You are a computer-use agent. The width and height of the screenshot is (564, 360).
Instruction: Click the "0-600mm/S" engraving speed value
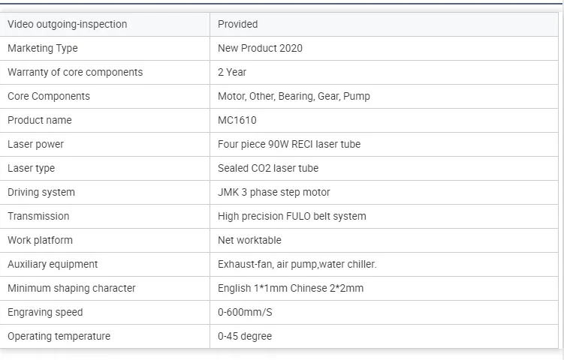244,312
